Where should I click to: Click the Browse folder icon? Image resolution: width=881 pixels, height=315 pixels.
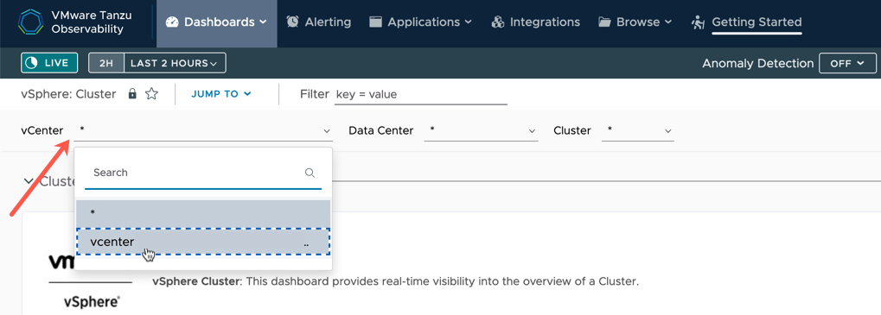click(x=604, y=22)
